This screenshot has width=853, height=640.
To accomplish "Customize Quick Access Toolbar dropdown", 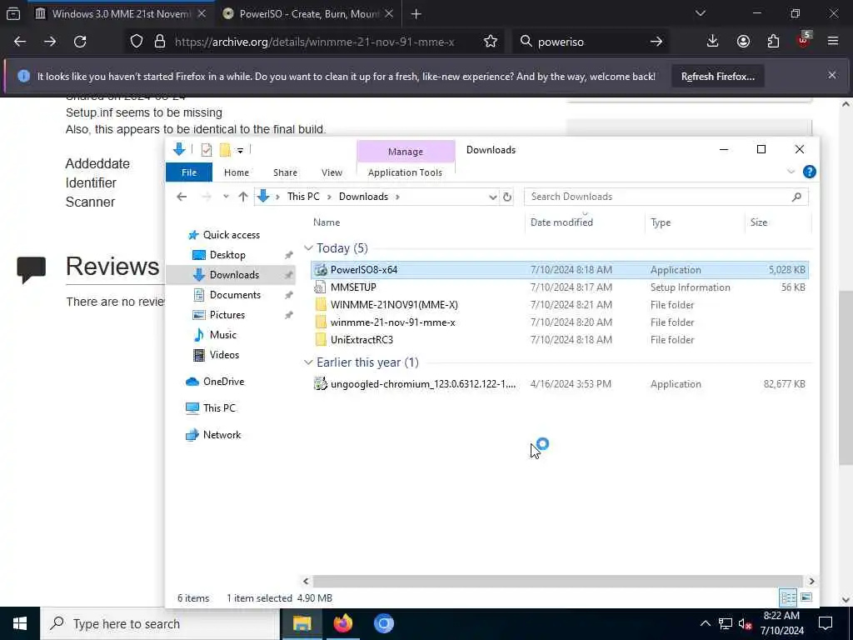I will (240, 150).
